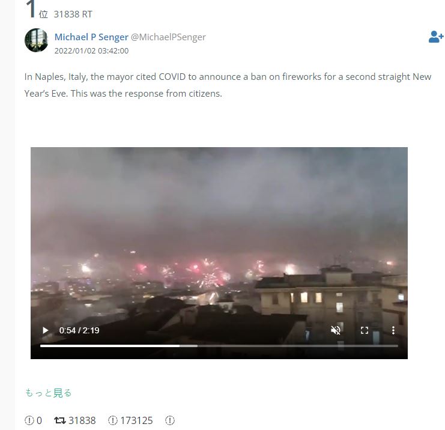Open the 2022/01/02 03:42:00 timestamp

click(91, 51)
